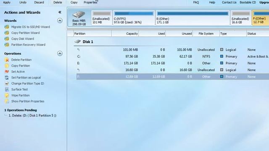This screenshot has height=151, width=269.
Task: Sort by the File System column header
Action: pyautogui.click(x=206, y=34)
